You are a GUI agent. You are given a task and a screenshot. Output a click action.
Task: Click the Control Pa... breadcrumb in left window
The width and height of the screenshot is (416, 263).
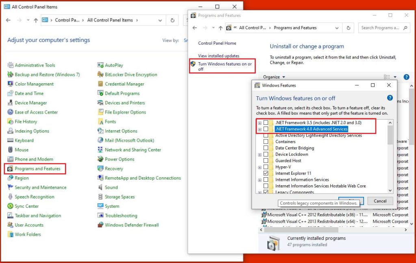pos(67,20)
